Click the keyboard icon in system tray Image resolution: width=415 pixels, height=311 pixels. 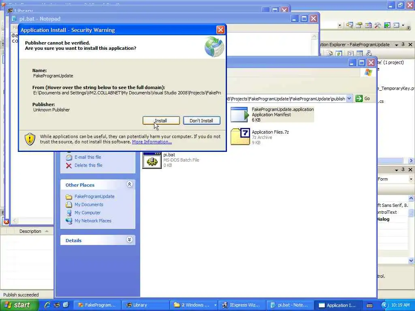coord(370,305)
